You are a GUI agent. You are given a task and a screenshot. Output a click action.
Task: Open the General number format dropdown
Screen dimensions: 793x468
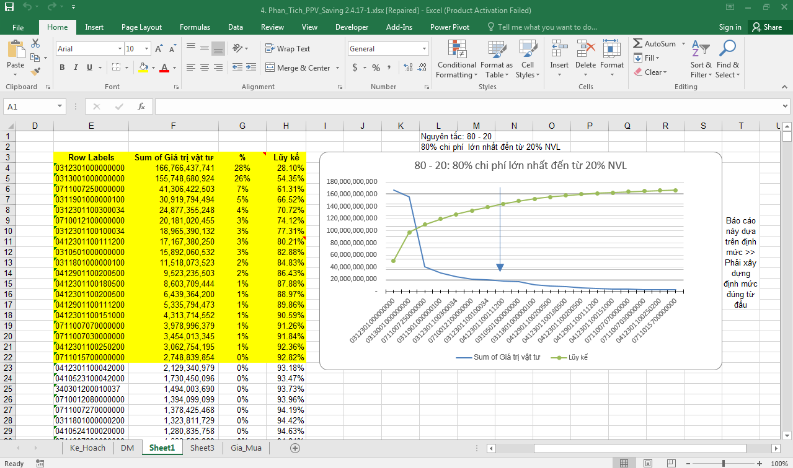click(425, 49)
